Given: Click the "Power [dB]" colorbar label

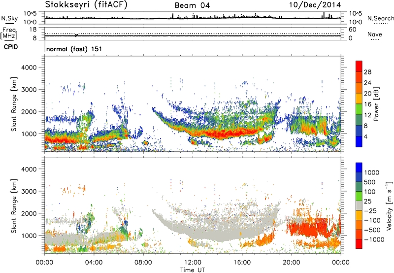Looking at the screenshot, I should coord(376,104).
